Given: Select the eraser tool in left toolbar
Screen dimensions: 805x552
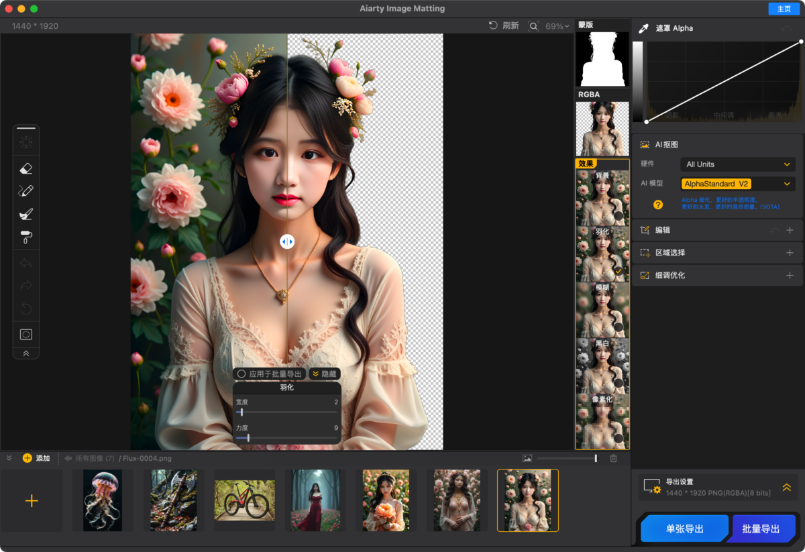Looking at the screenshot, I should point(26,168).
